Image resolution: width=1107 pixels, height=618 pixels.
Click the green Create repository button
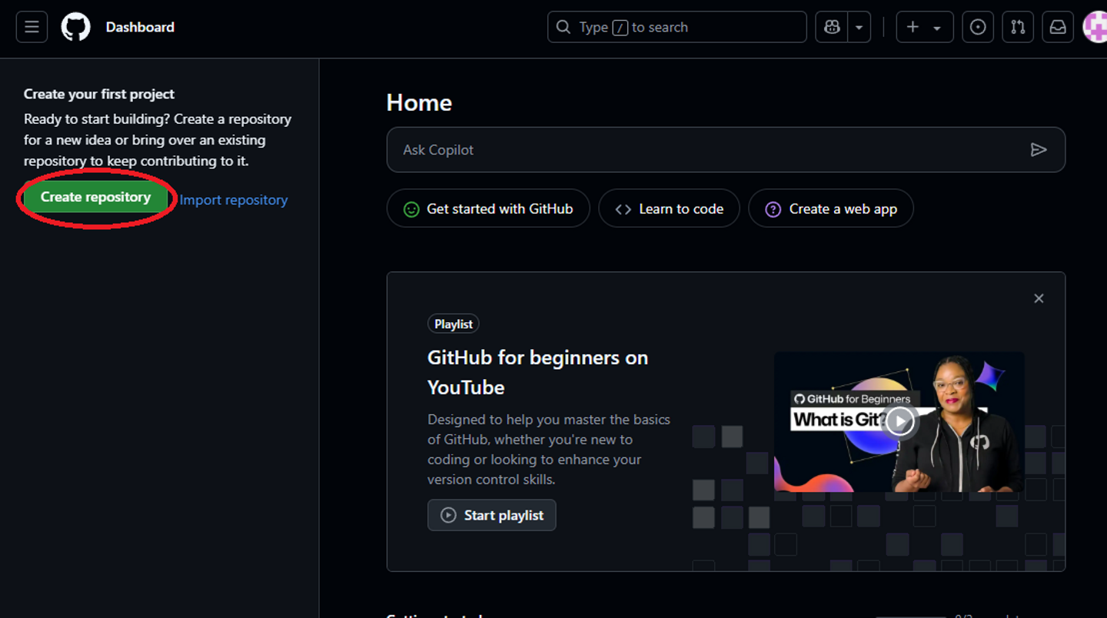[x=95, y=198]
